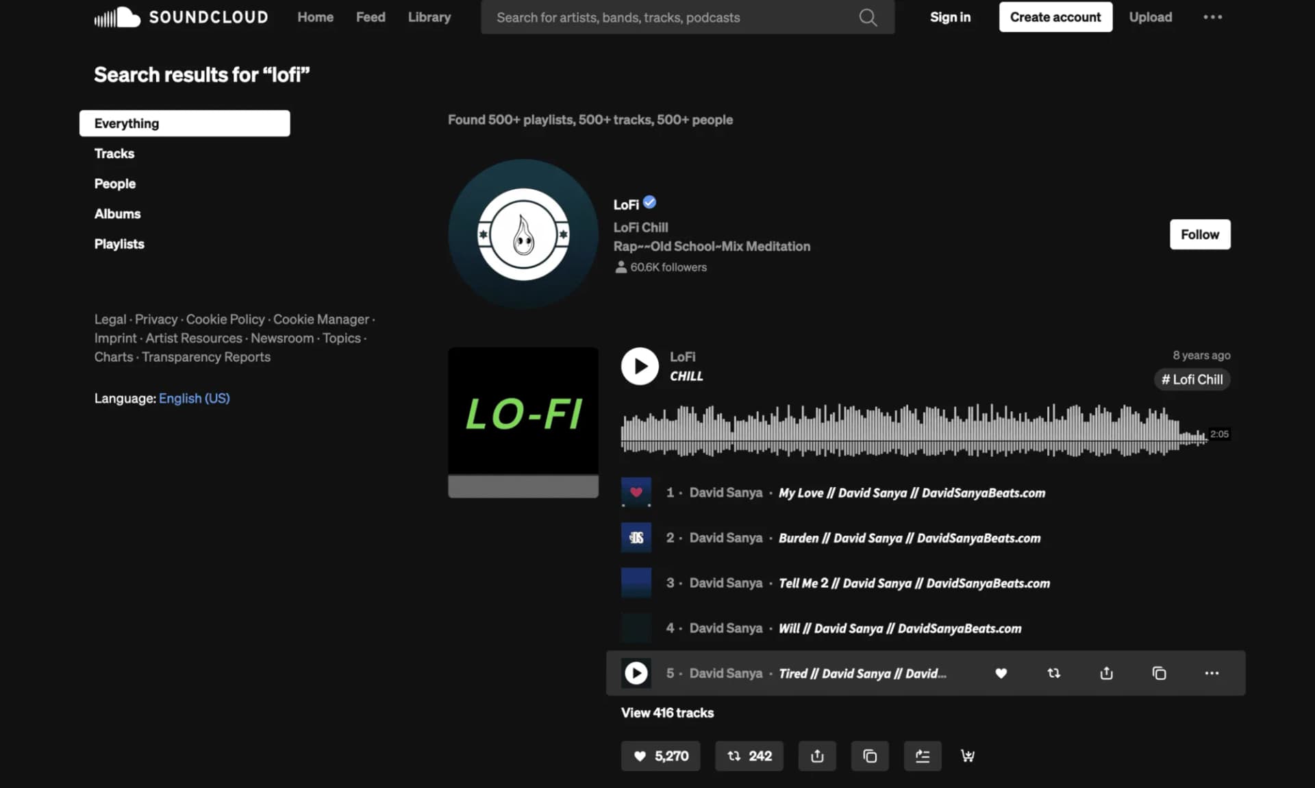Like the playlist with 5,270 likes
Screen dimensions: 1315x788
click(660, 756)
